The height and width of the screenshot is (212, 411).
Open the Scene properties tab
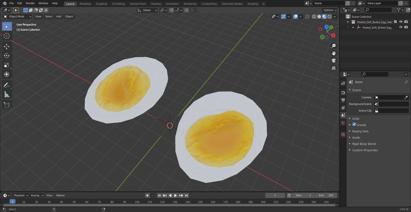[343, 115]
